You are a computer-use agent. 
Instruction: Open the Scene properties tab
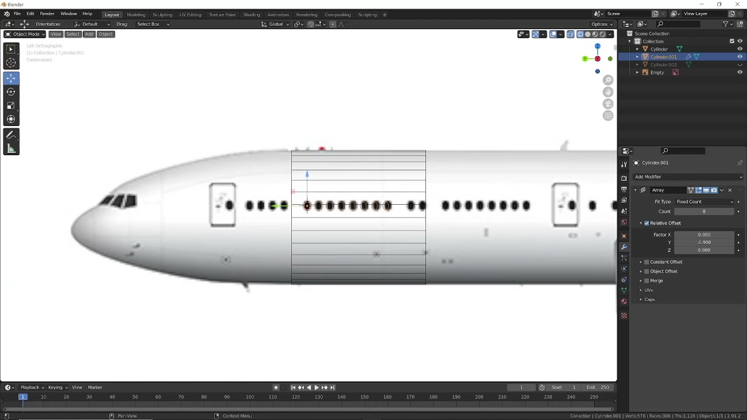tap(624, 212)
